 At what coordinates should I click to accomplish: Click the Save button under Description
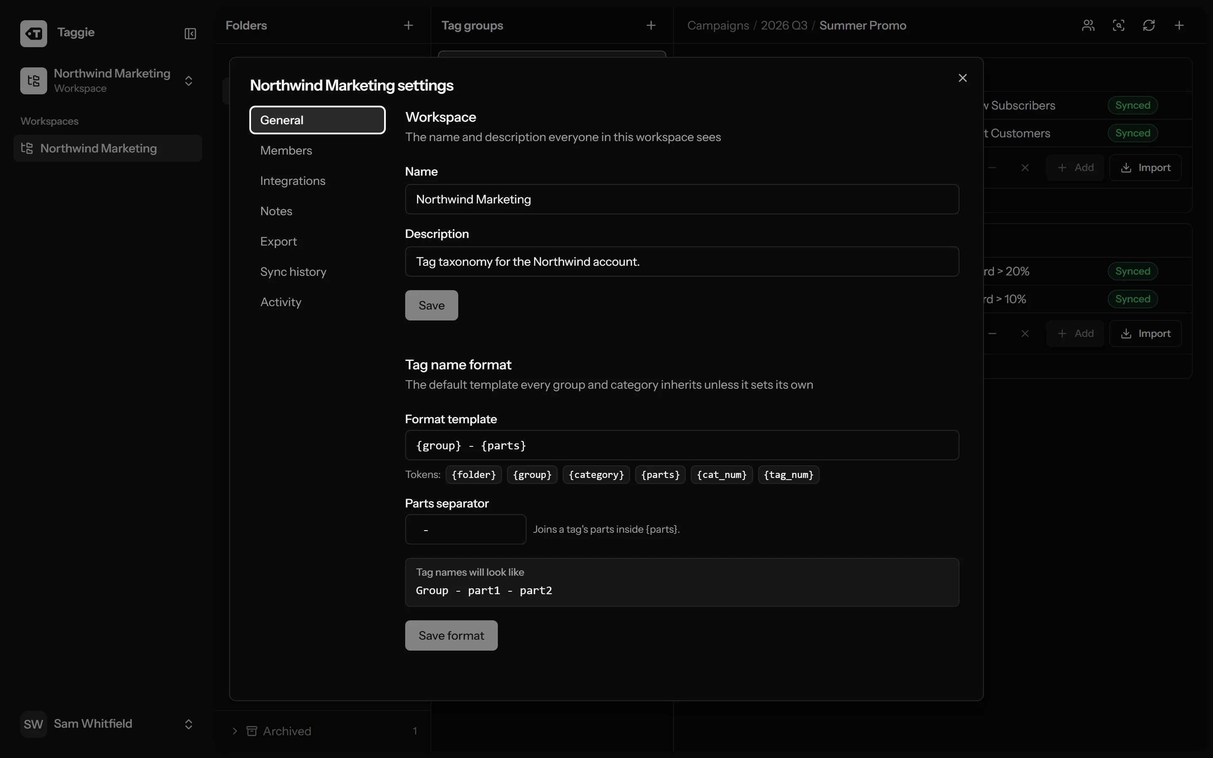click(x=431, y=305)
